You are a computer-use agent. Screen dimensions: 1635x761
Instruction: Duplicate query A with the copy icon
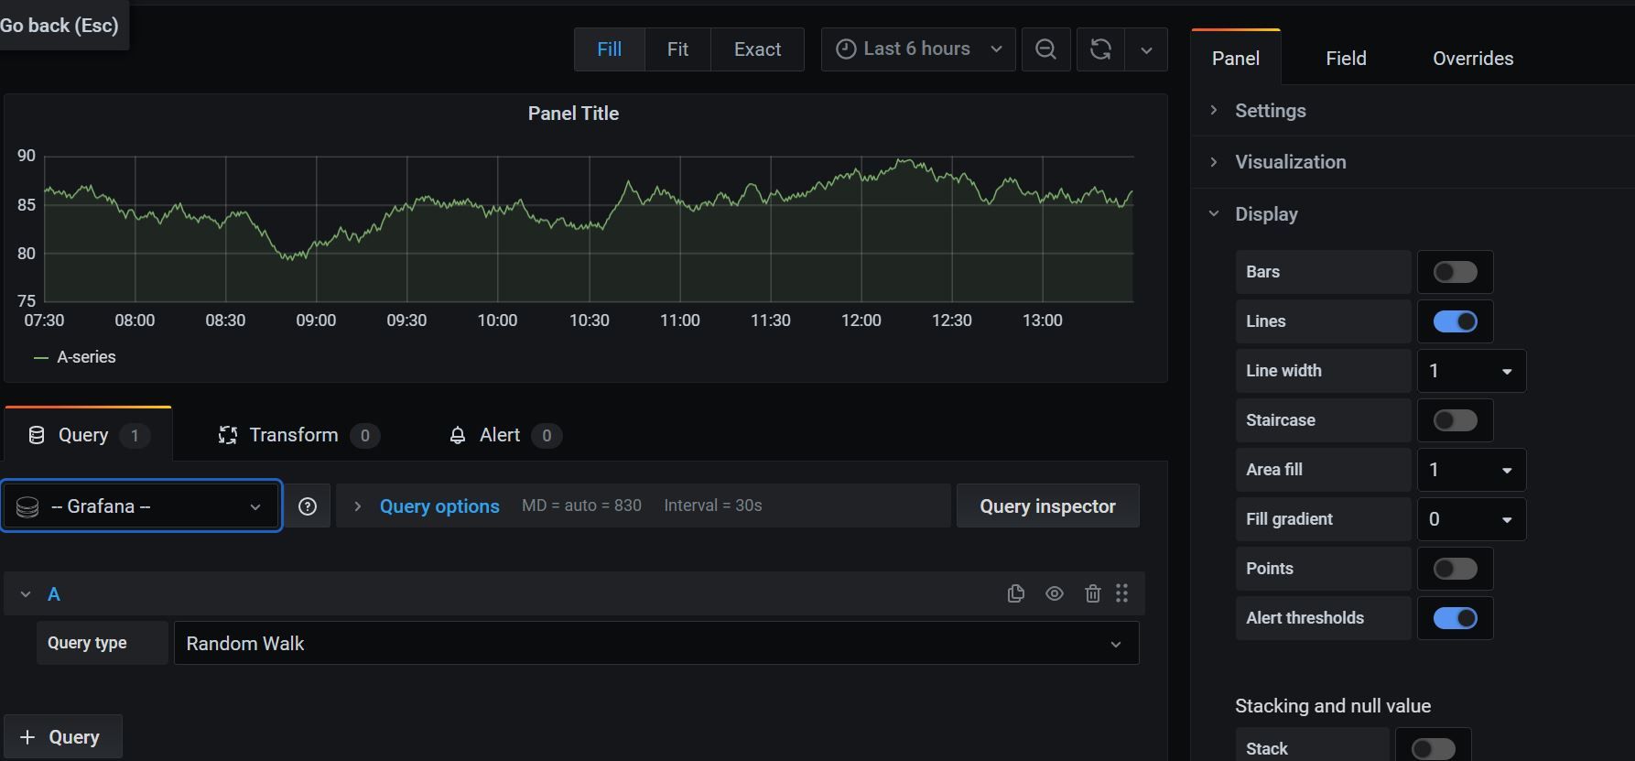coord(1015,593)
